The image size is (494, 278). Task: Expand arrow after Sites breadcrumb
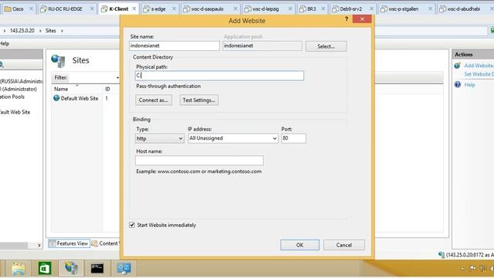coord(62,31)
